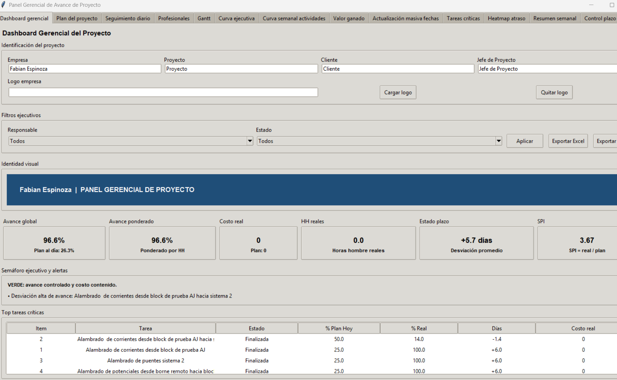Image resolution: width=617 pixels, height=380 pixels.
Task: Click the 50.0 value in % Plan Hoy
Action: point(339,339)
